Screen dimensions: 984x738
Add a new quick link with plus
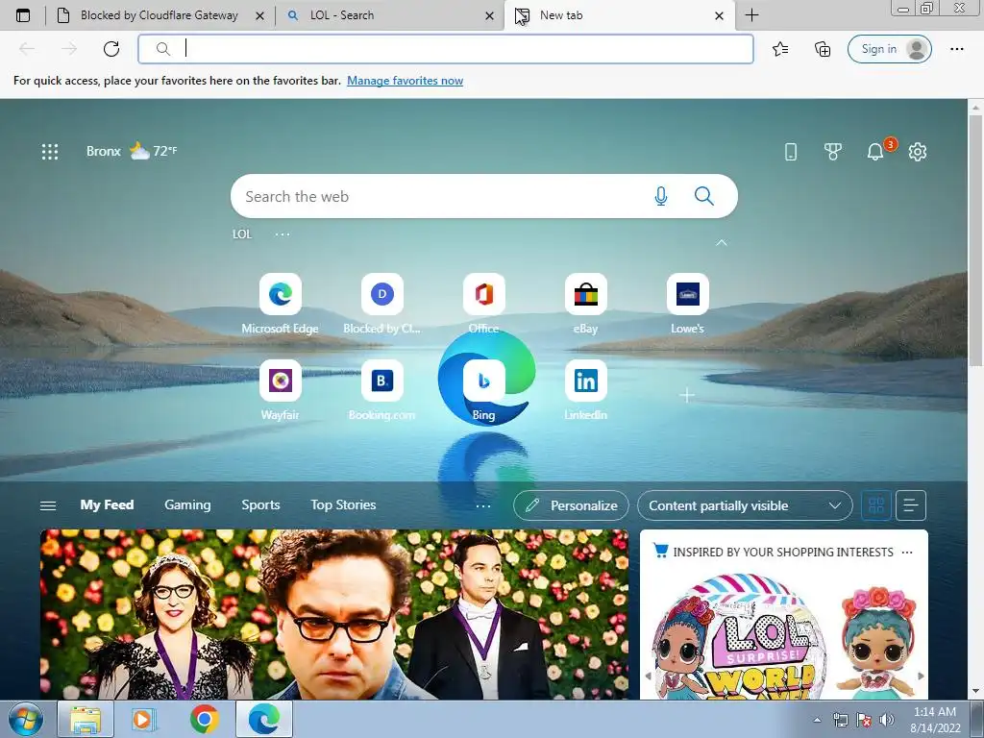(x=687, y=395)
